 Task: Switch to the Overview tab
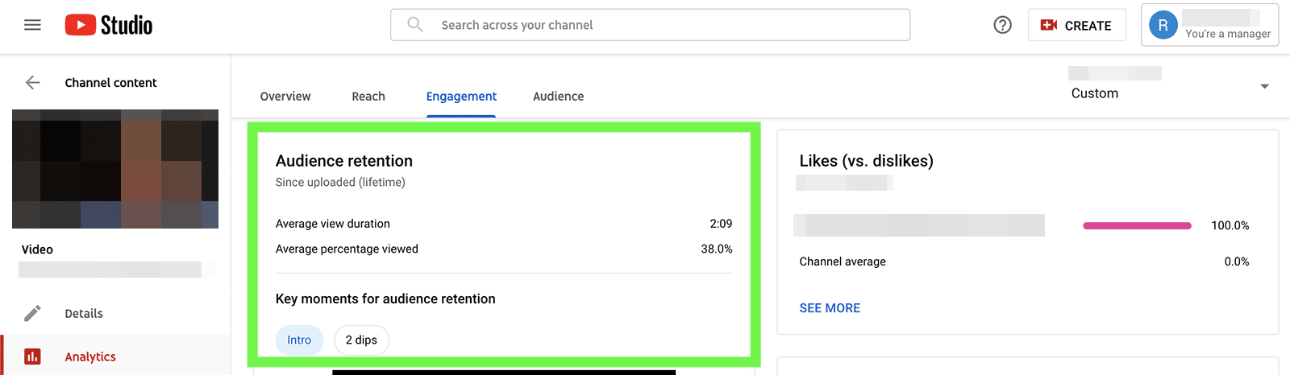point(285,96)
